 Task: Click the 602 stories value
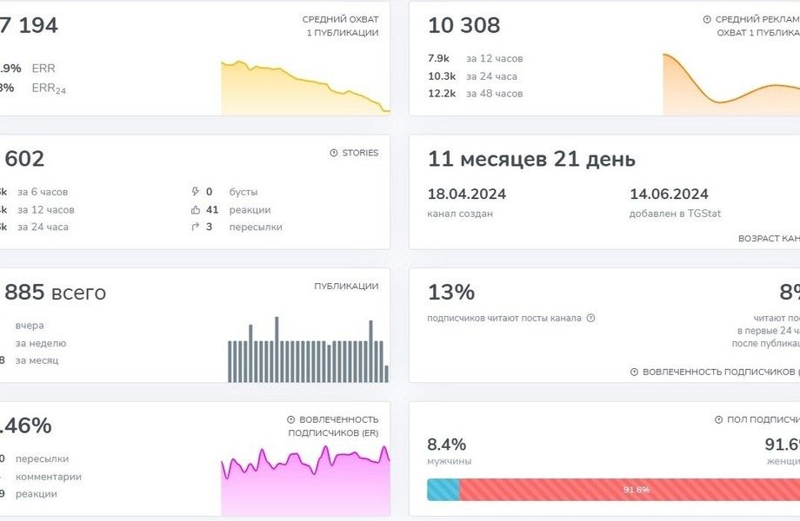tap(24, 159)
